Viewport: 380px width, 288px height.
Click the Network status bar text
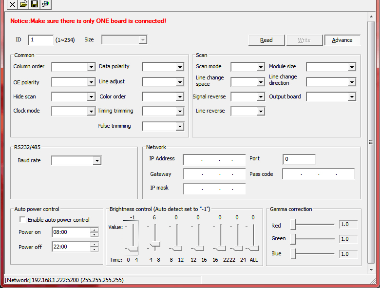click(64, 280)
